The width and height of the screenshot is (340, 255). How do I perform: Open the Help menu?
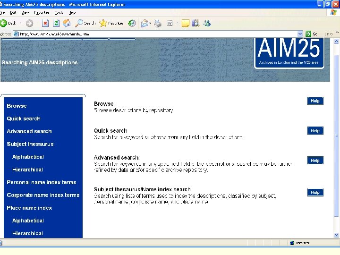coord(72,12)
